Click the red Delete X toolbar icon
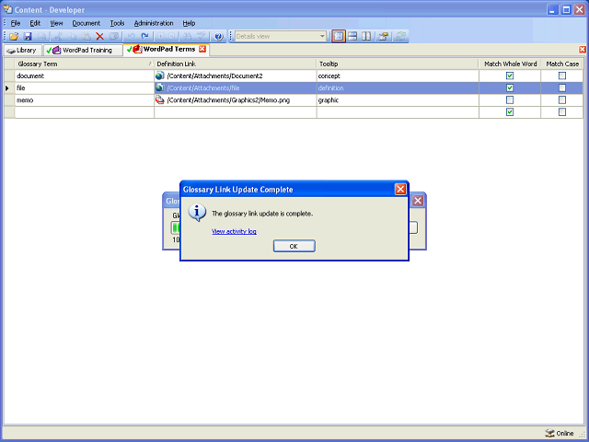 [99, 37]
